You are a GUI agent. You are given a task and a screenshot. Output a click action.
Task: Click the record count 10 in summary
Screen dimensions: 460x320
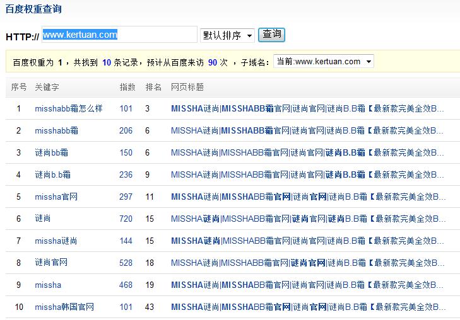107,62
